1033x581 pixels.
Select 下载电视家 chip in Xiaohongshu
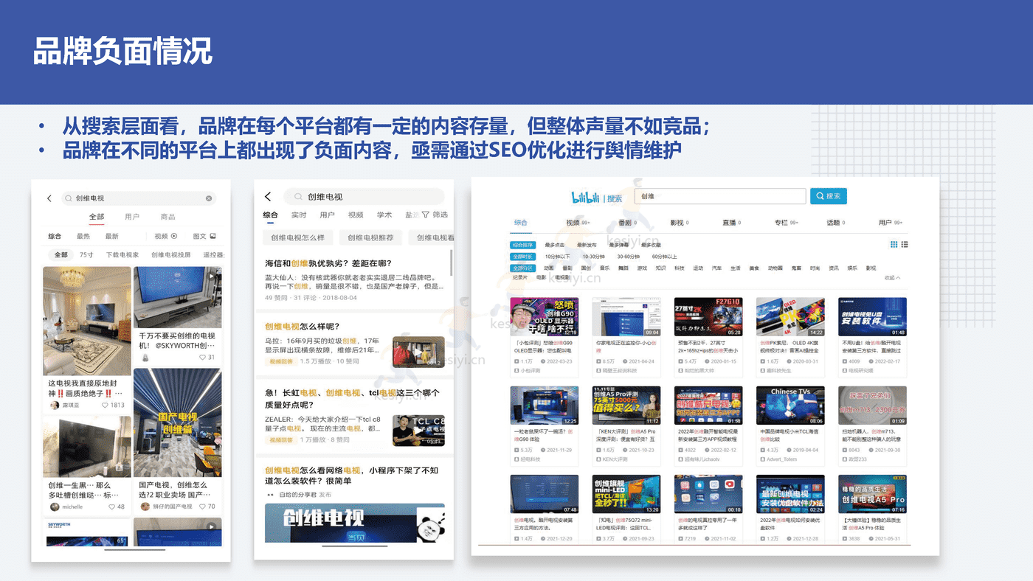[x=122, y=255]
